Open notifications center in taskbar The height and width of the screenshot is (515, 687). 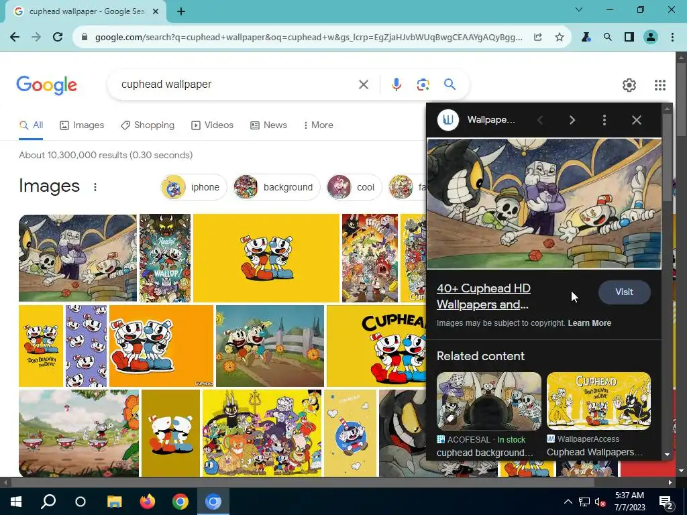tap(666, 502)
